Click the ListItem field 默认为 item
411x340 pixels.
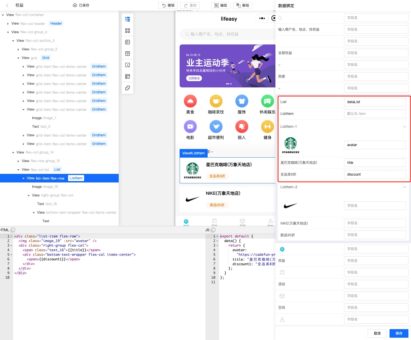(375, 114)
